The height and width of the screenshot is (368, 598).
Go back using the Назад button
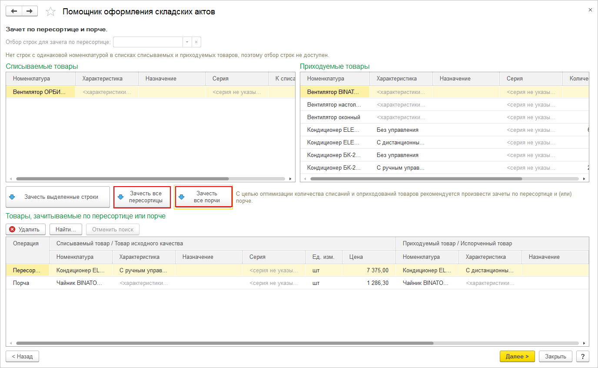[22, 356]
